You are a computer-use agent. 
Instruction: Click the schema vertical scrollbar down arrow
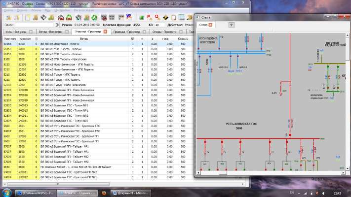coord(348,168)
